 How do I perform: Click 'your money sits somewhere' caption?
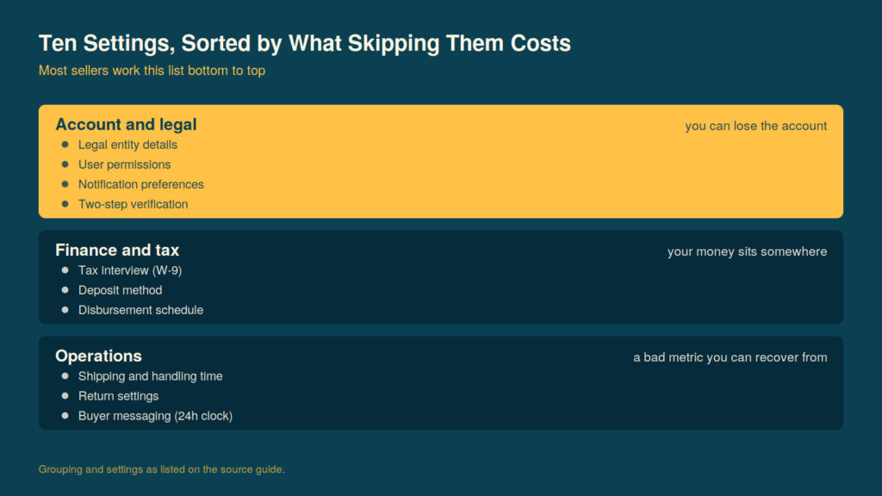[x=747, y=251]
